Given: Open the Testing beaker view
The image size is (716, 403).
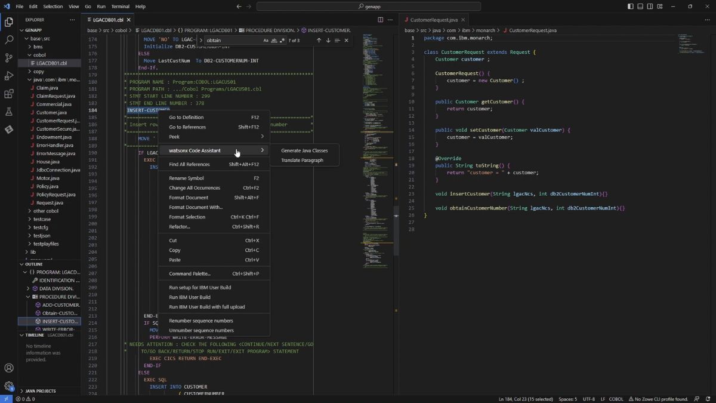Looking at the screenshot, I should tap(8, 112).
